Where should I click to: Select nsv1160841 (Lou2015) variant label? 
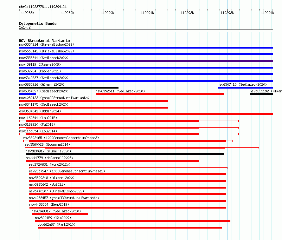[38, 118]
